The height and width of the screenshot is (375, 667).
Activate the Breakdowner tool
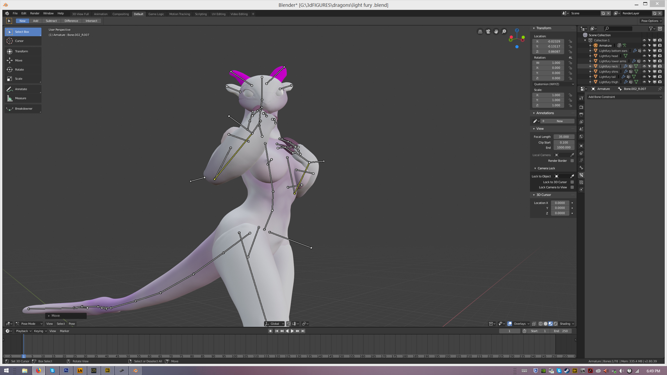pyautogui.click(x=23, y=109)
